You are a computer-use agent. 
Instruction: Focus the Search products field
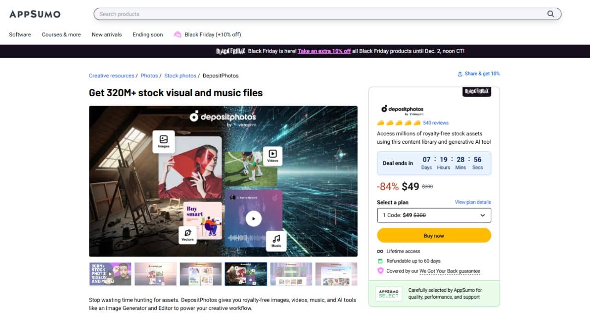click(x=318, y=14)
